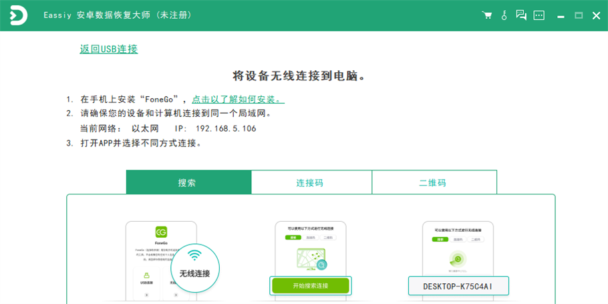
Task: Close the Eassiy window
Action: coord(596,15)
